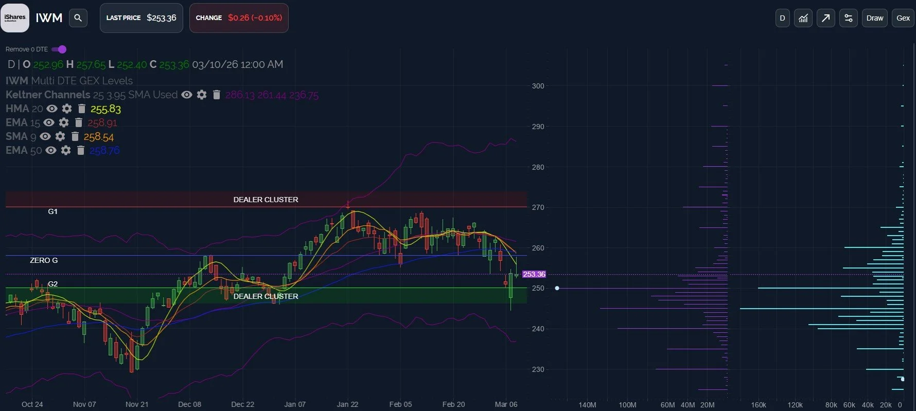This screenshot has height=411, width=916.
Task: Open EMA 15 gear settings
Action: coord(64,122)
